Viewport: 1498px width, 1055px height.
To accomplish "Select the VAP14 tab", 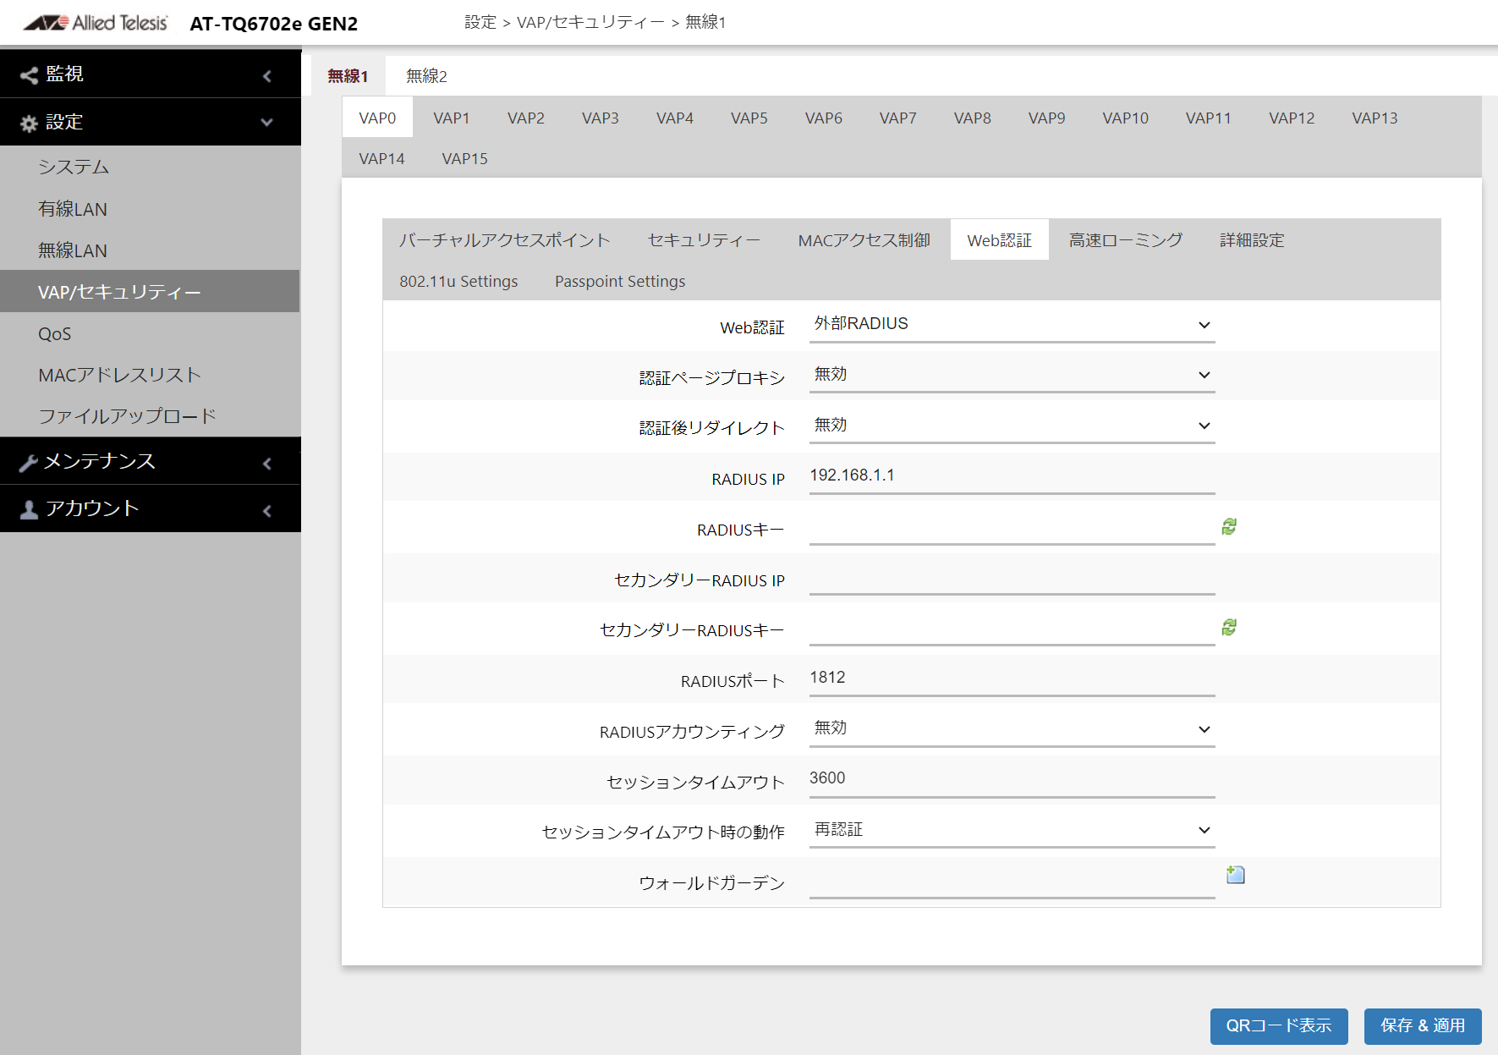I will 382,158.
